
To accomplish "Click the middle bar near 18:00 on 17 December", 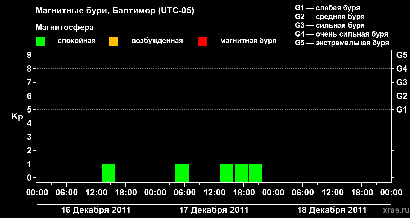I will tap(241, 173).
